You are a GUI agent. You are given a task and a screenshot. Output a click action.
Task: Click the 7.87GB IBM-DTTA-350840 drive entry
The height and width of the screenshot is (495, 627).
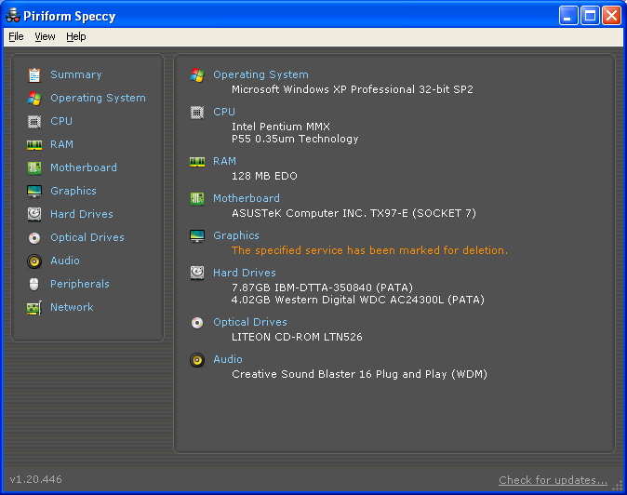pos(322,288)
